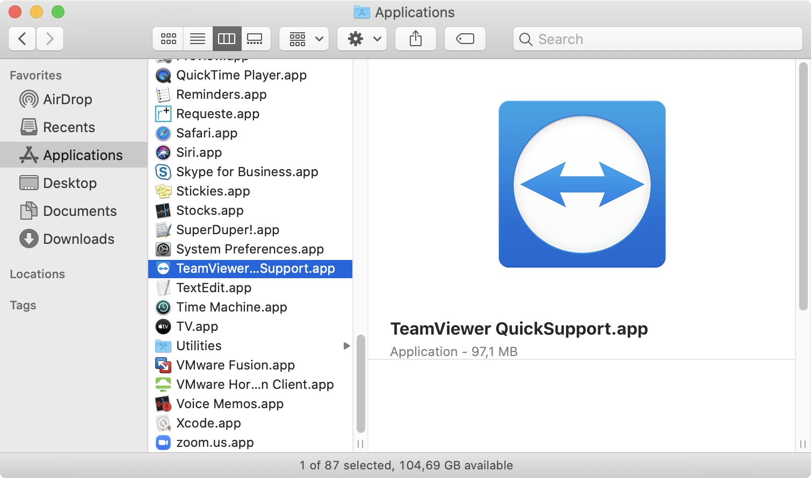The height and width of the screenshot is (478, 811).
Task: Click the preview pane vertical scrollbar
Action: (803, 186)
